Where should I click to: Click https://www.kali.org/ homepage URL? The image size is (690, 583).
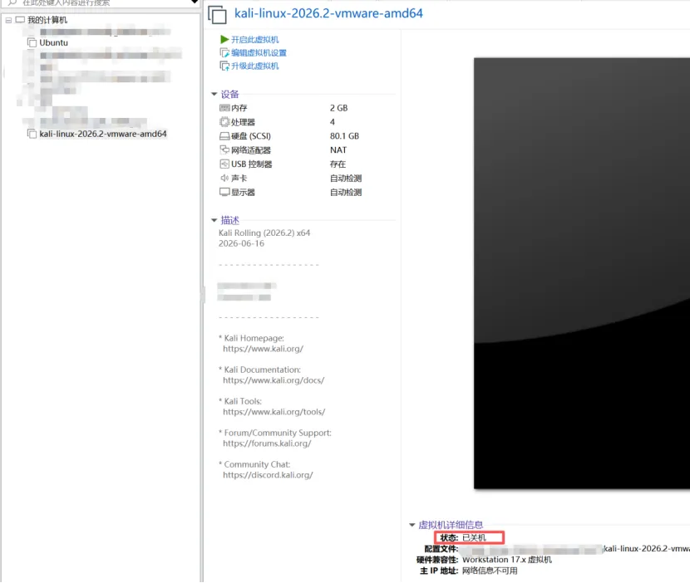tap(264, 349)
